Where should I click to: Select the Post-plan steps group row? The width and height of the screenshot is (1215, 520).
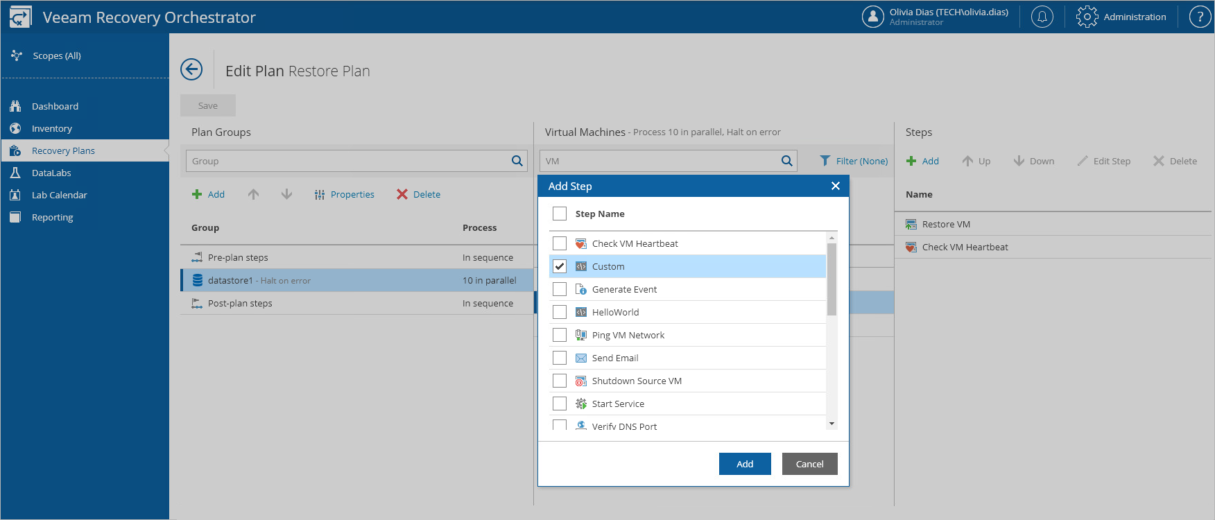point(357,303)
